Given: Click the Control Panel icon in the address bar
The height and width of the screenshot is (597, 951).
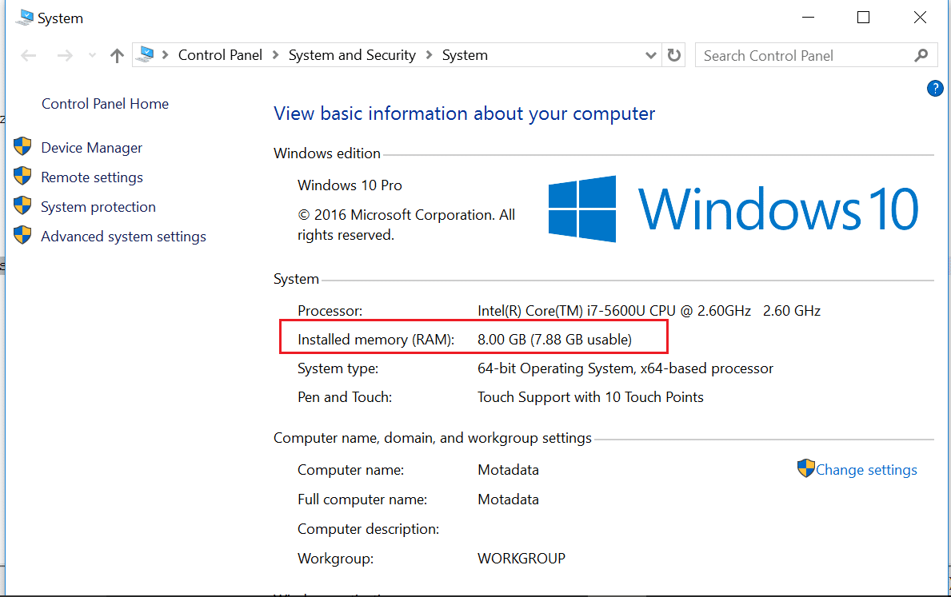Looking at the screenshot, I should [x=146, y=54].
